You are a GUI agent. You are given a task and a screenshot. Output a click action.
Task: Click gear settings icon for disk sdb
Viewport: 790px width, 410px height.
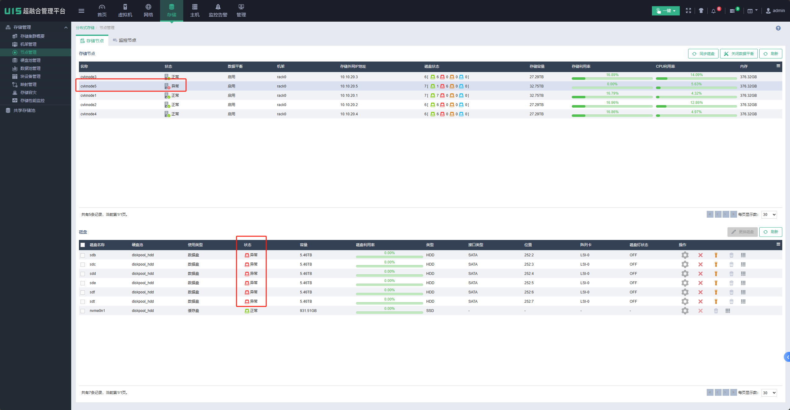pos(685,255)
